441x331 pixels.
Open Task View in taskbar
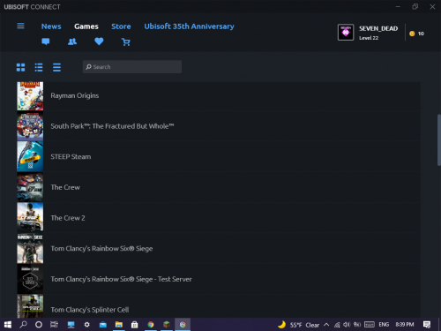54,325
